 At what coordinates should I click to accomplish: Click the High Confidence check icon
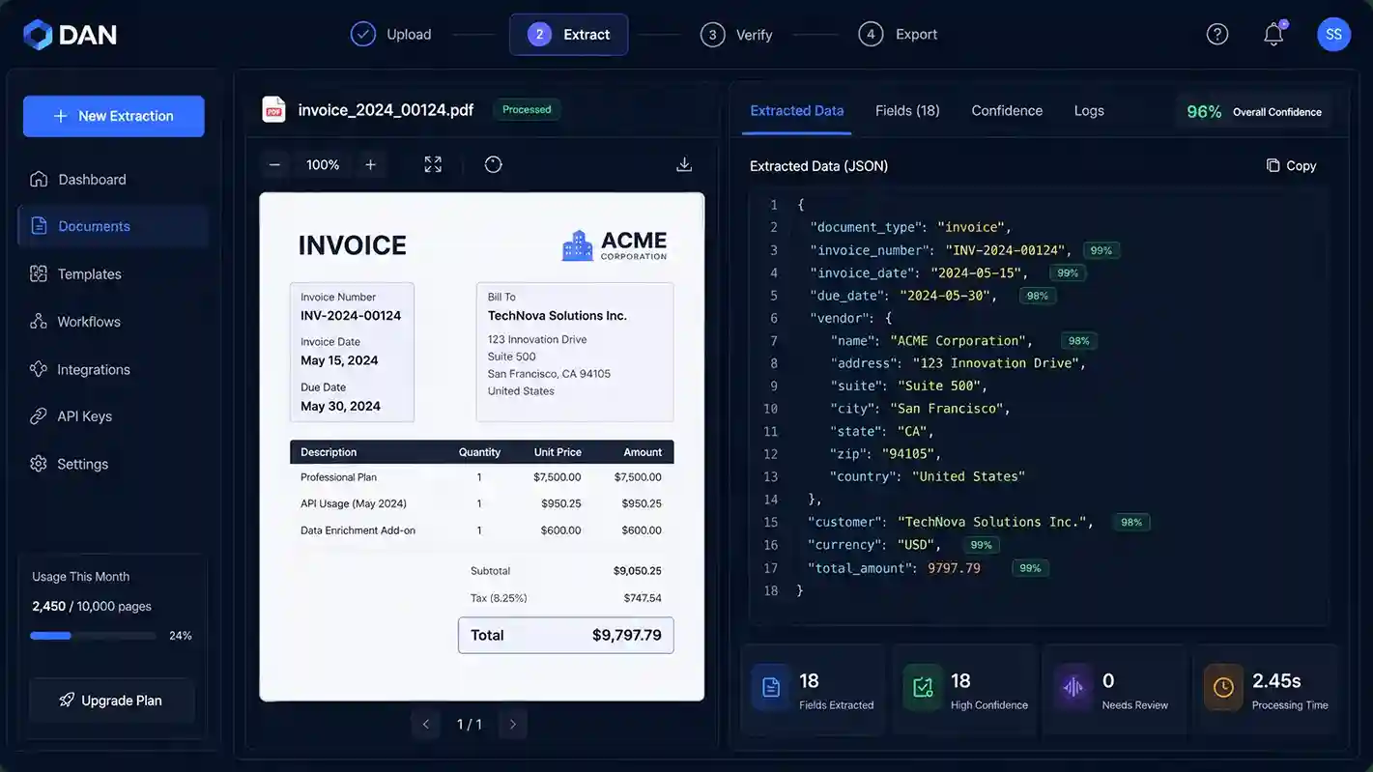[x=923, y=688]
